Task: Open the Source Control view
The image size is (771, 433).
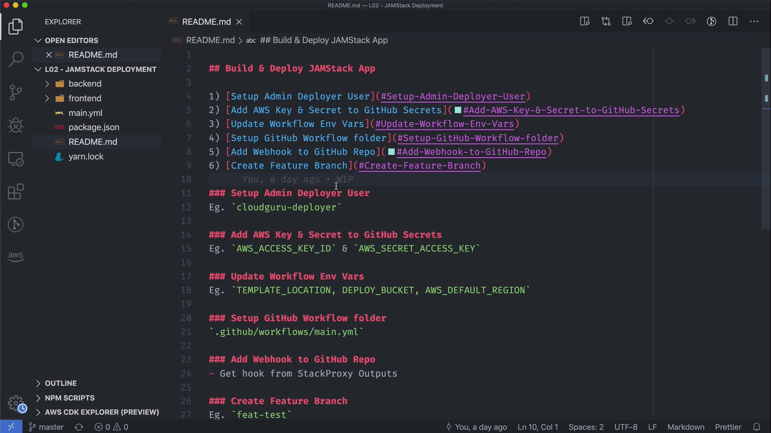Action: click(x=16, y=93)
